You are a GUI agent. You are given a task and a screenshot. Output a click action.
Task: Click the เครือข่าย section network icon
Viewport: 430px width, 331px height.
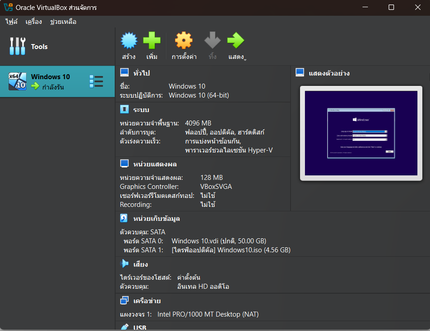click(125, 300)
